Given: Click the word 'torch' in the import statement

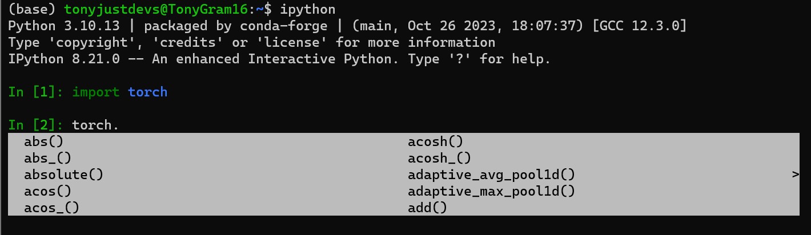Looking at the screenshot, I should point(147,92).
